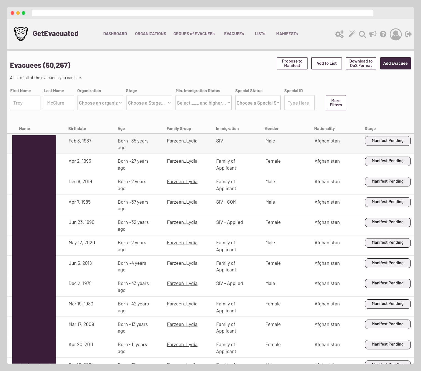Screen dimensions: 421x371
Task: Open Choose a Stage dropdown
Action: (149, 103)
